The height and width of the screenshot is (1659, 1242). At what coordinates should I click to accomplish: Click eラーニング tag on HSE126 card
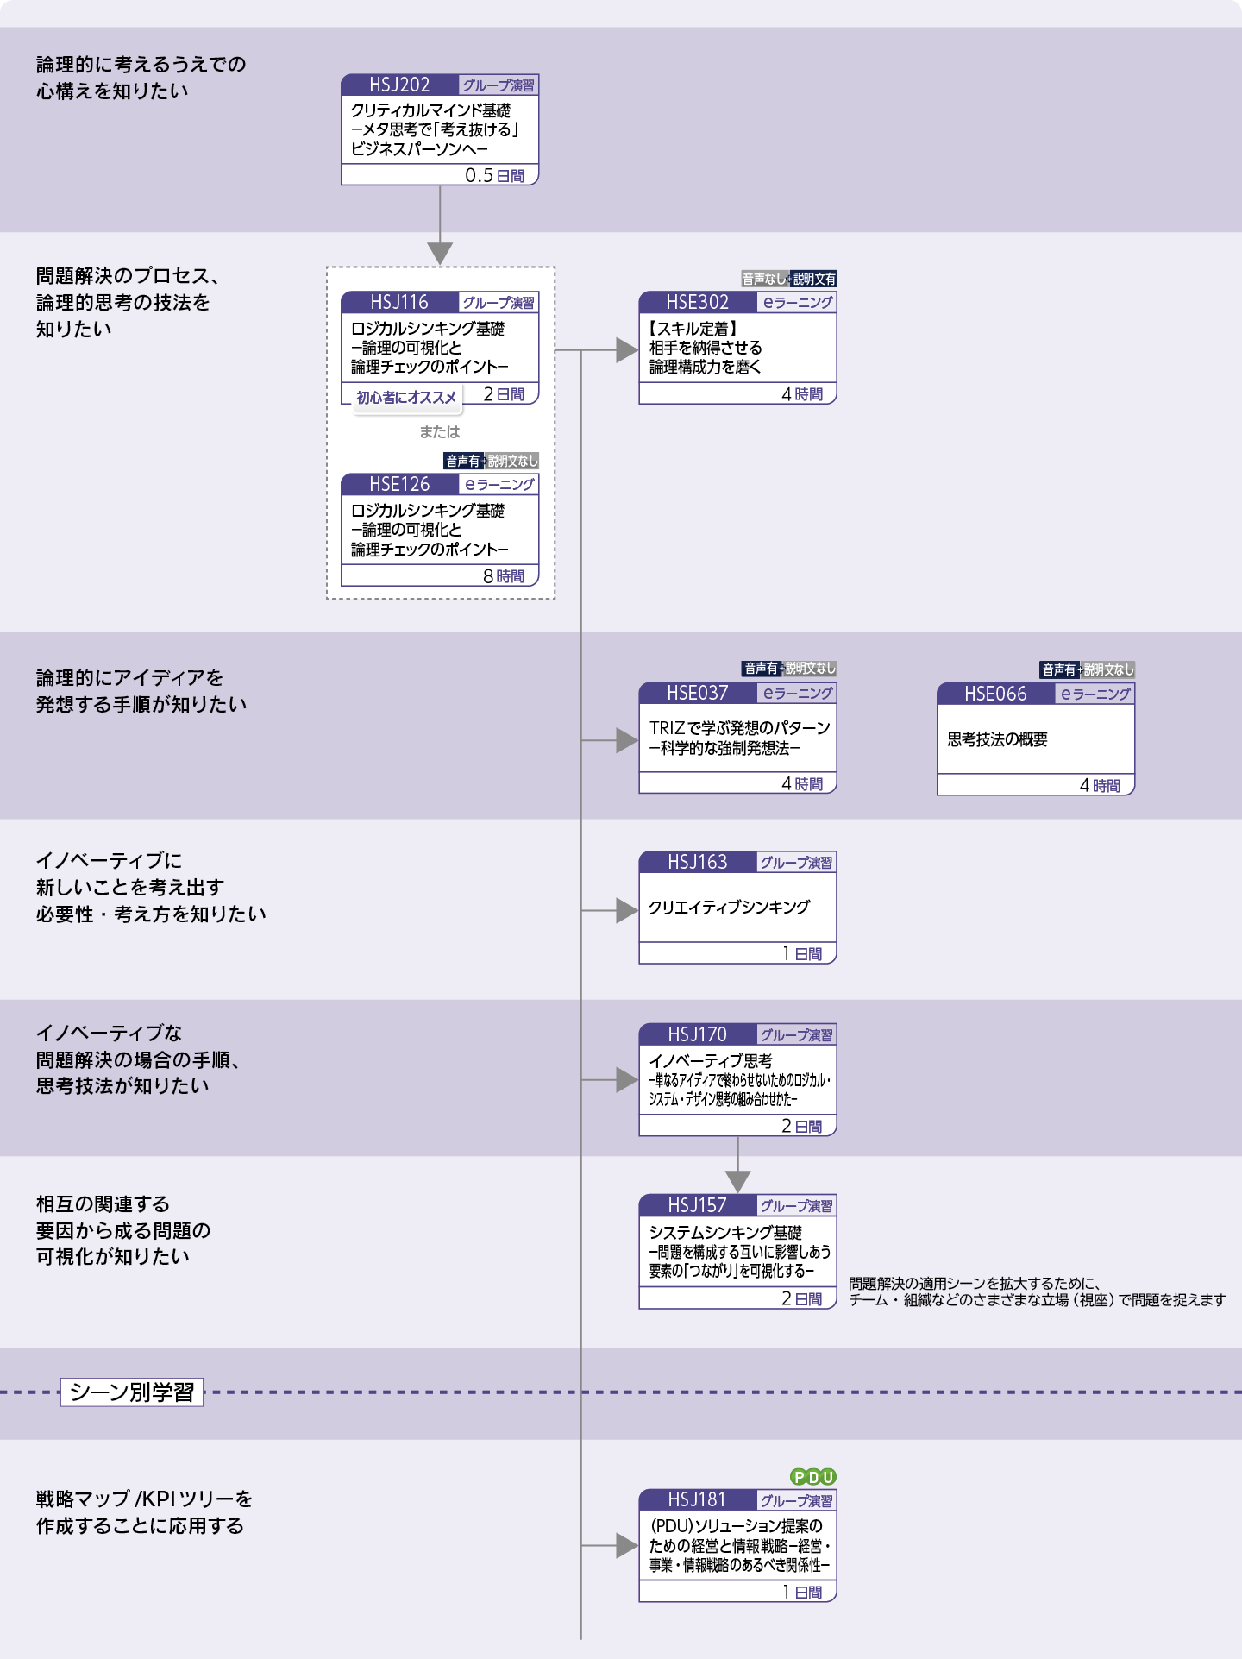499,484
